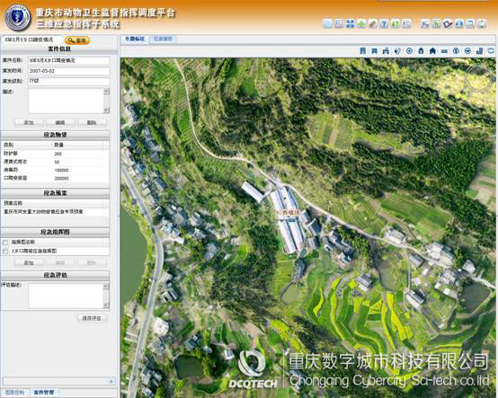Tick the X乡口蹄疫应急指挥图 checkbox

pos(5,252)
